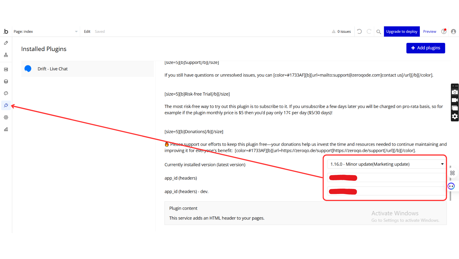Open the account profile icon
This screenshot has width=459, height=259.
(453, 31)
